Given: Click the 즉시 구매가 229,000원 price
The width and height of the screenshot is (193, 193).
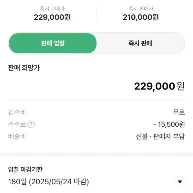Looking at the screenshot, I should coord(52,17).
